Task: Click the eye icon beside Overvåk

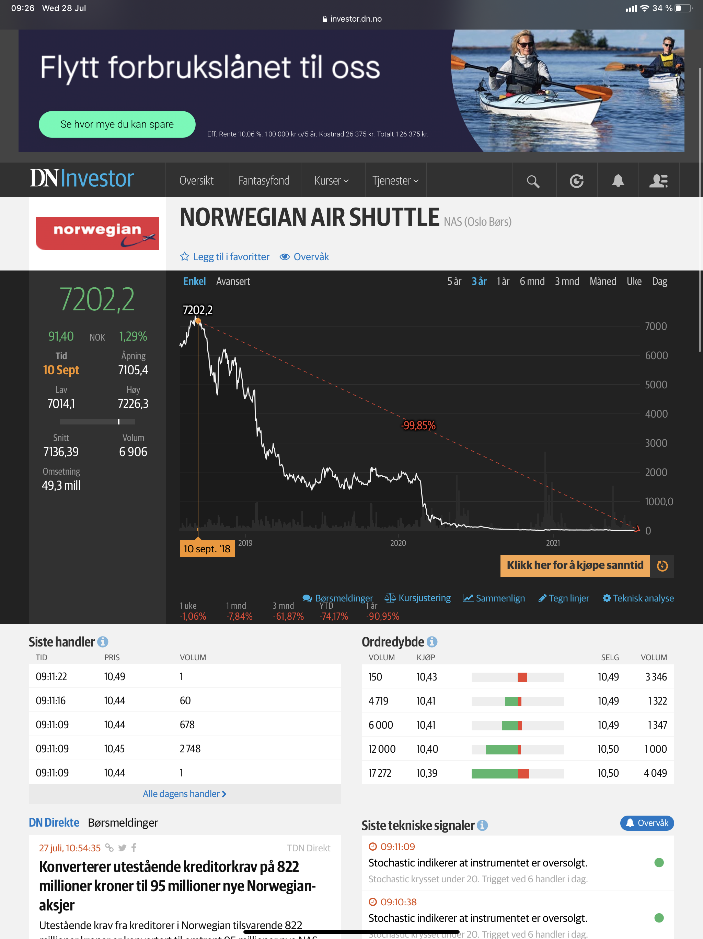Action: [x=285, y=257]
